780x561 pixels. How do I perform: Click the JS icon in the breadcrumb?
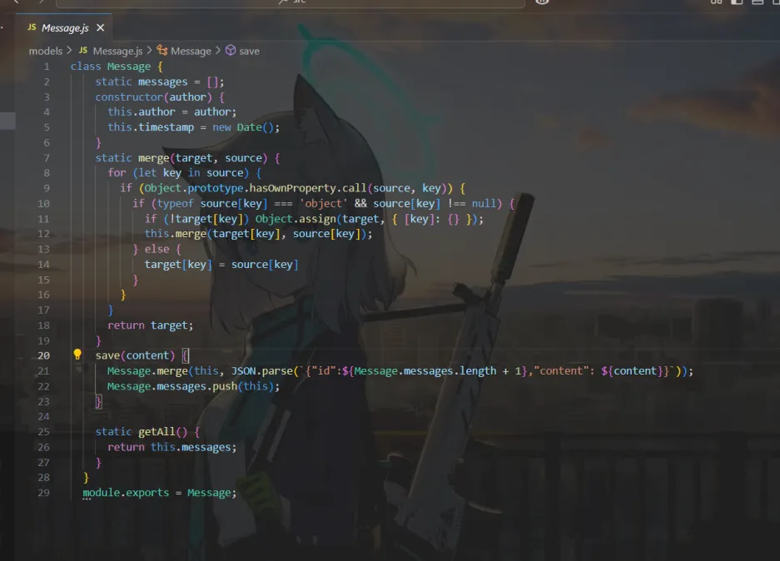(83, 51)
